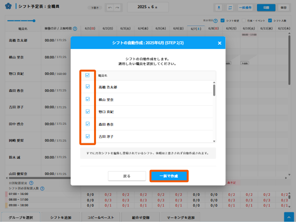
Task: Toggle the select-all staff checkbox
Action: [87, 75]
